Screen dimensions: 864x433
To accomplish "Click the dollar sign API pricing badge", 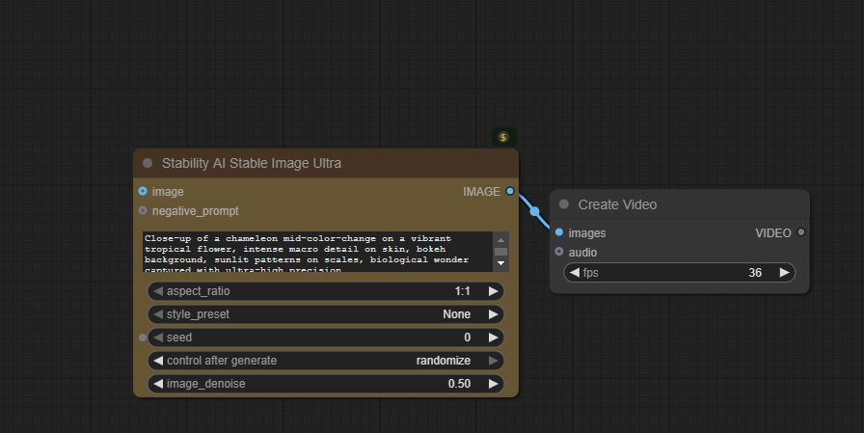I will [x=503, y=137].
